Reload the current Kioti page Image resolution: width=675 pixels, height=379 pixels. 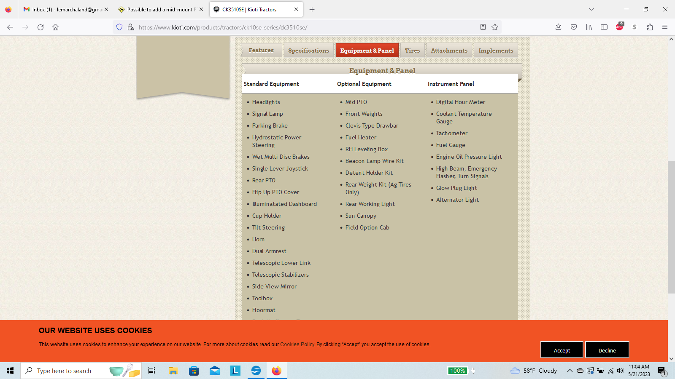[40, 27]
